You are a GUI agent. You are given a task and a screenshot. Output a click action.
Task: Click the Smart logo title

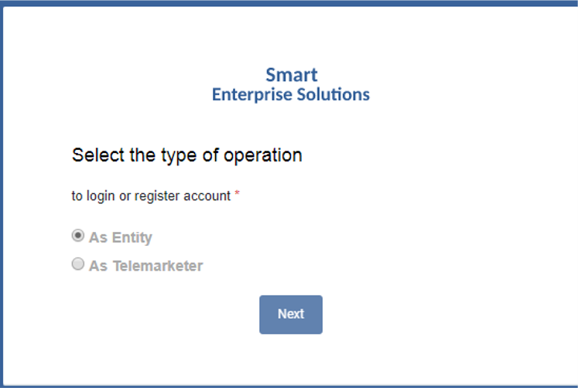(291, 75)
